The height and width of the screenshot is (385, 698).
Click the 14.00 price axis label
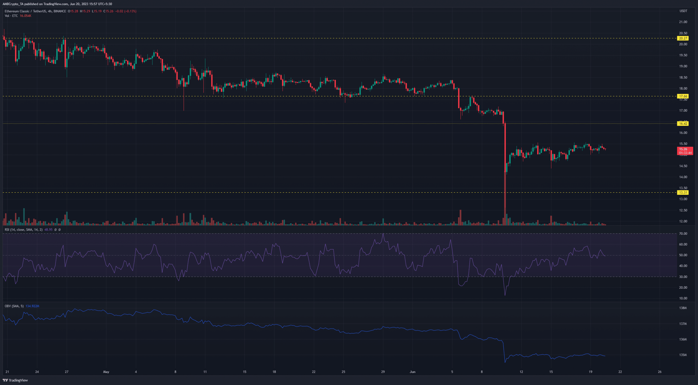pyautogui.click(x=683, y=177)
